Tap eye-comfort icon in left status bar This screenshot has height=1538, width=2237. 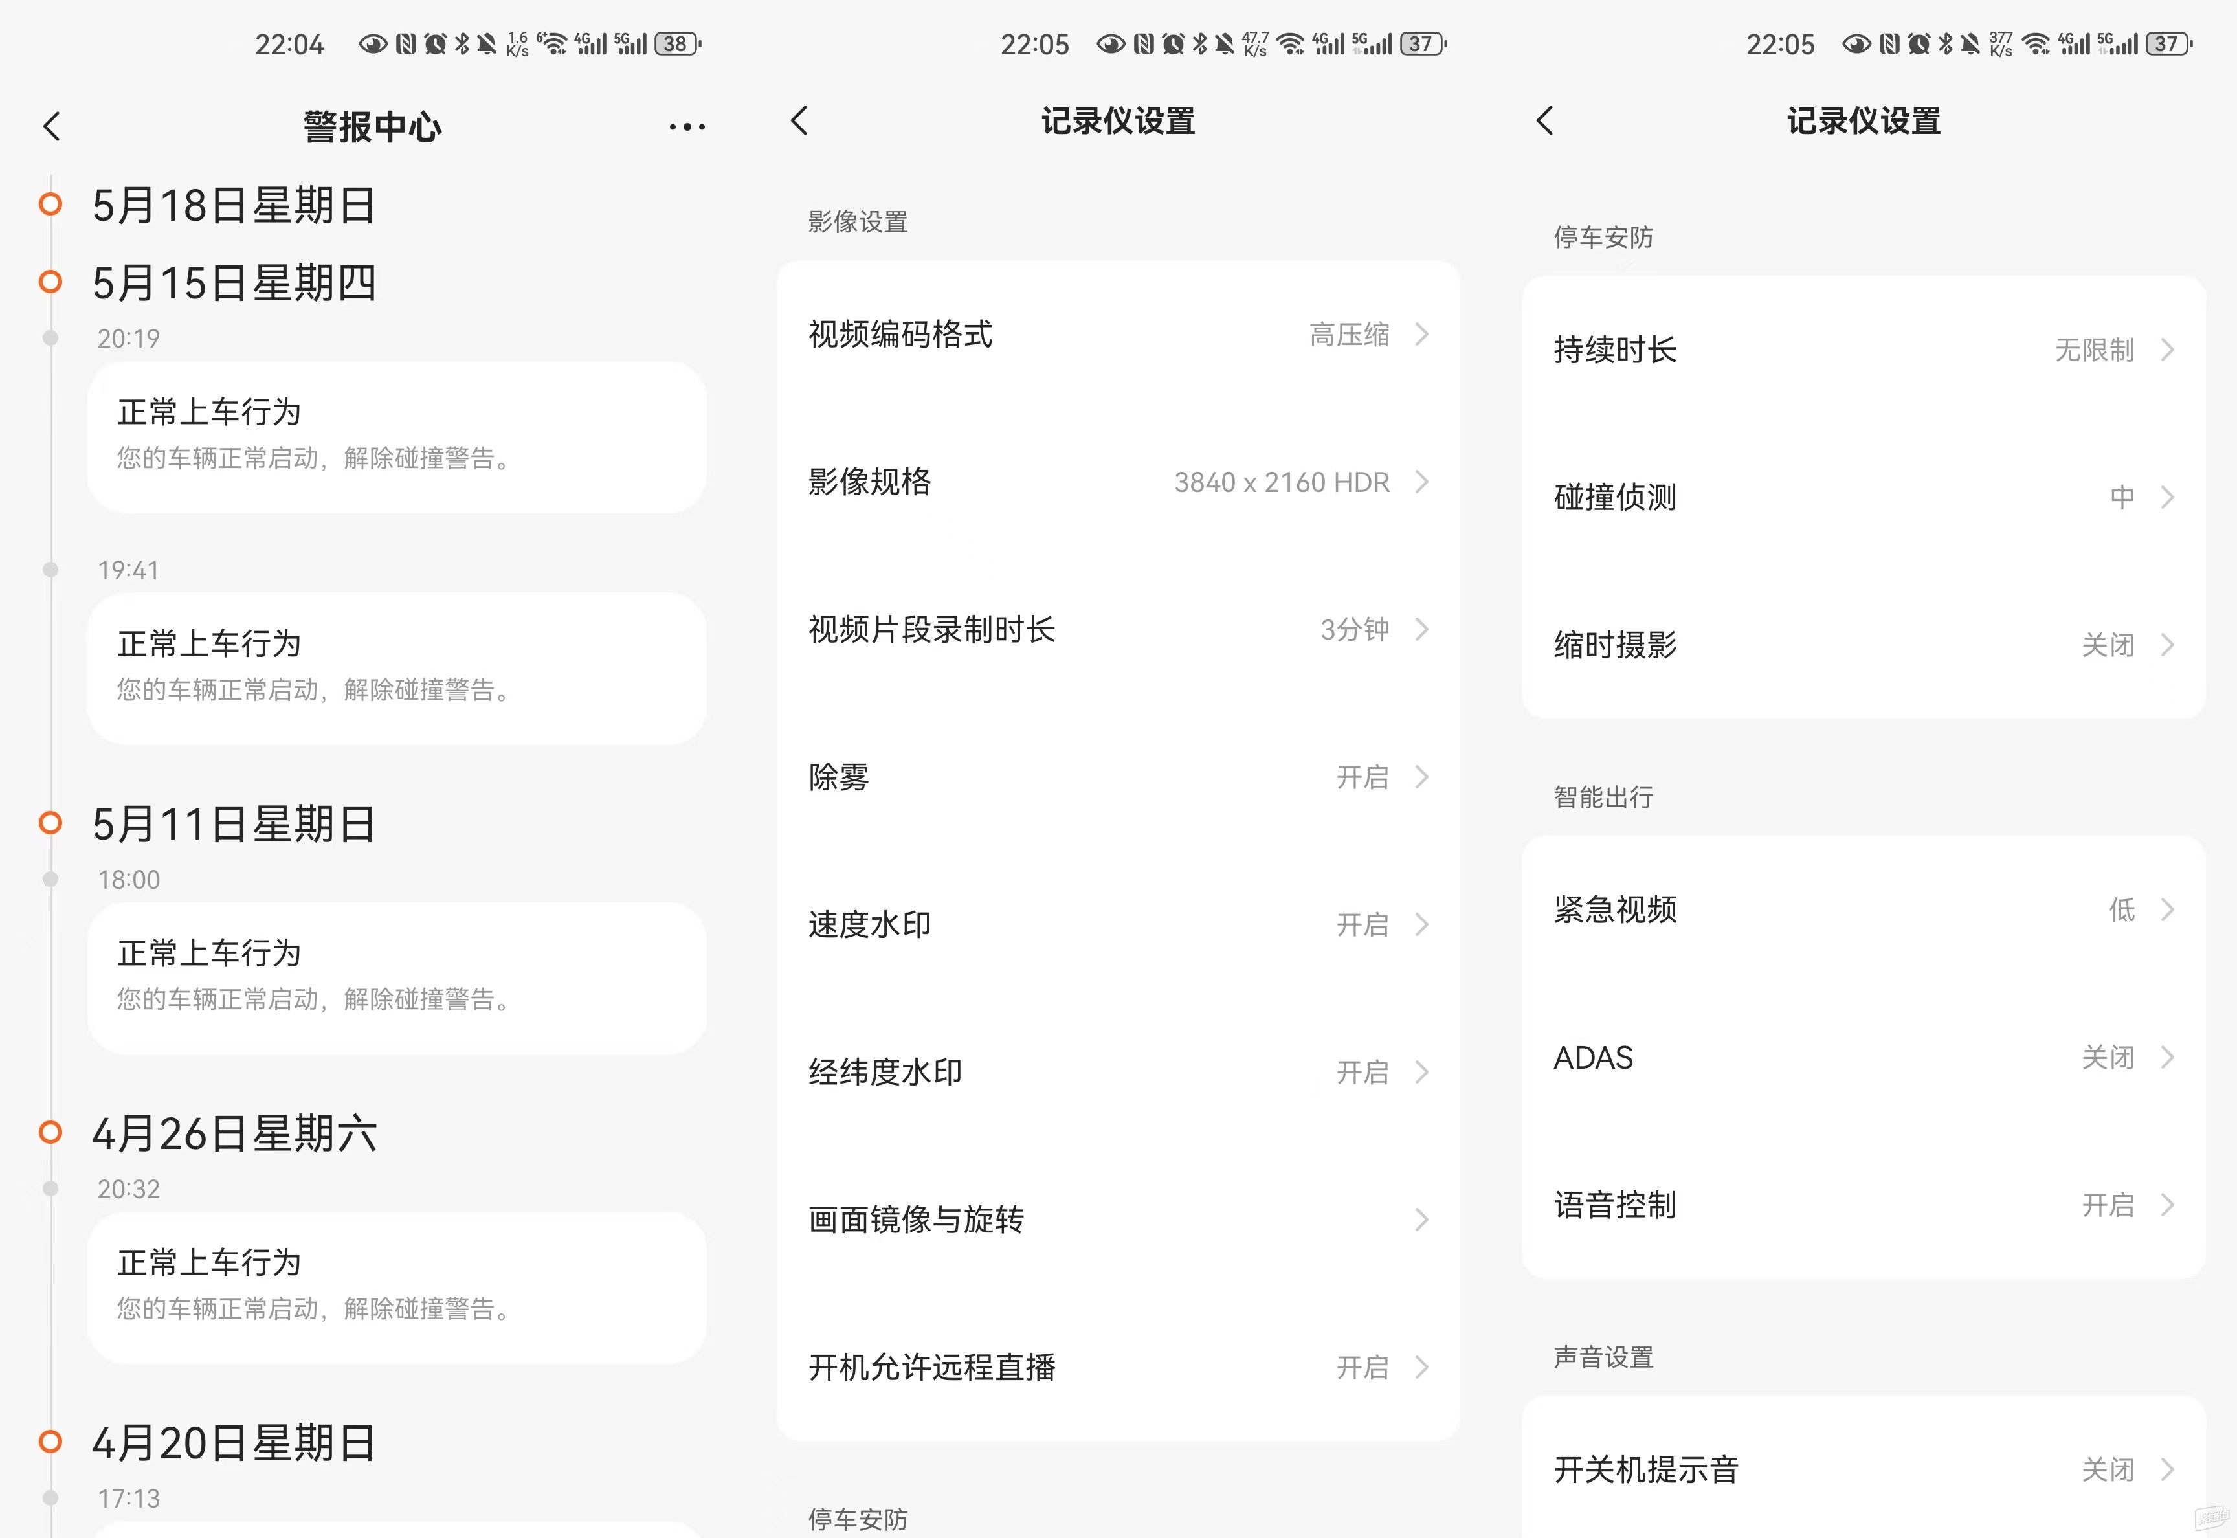(x=373, y=44)
